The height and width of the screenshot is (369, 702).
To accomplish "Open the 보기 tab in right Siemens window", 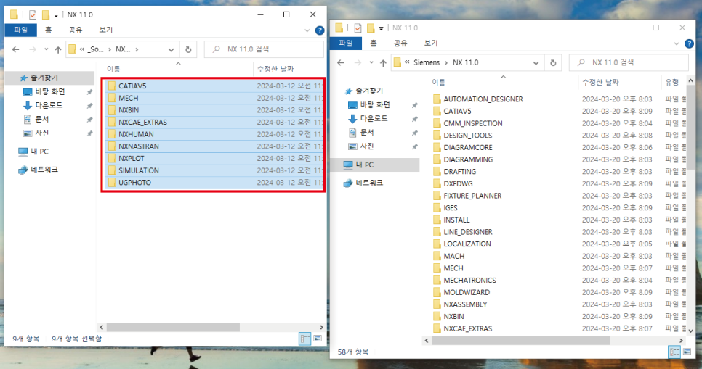I will [431, 43].
